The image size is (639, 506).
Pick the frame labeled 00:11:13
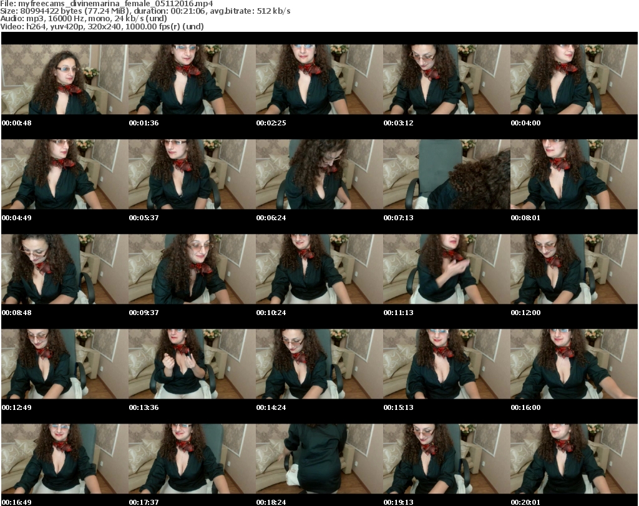click(x=446, y=269)
